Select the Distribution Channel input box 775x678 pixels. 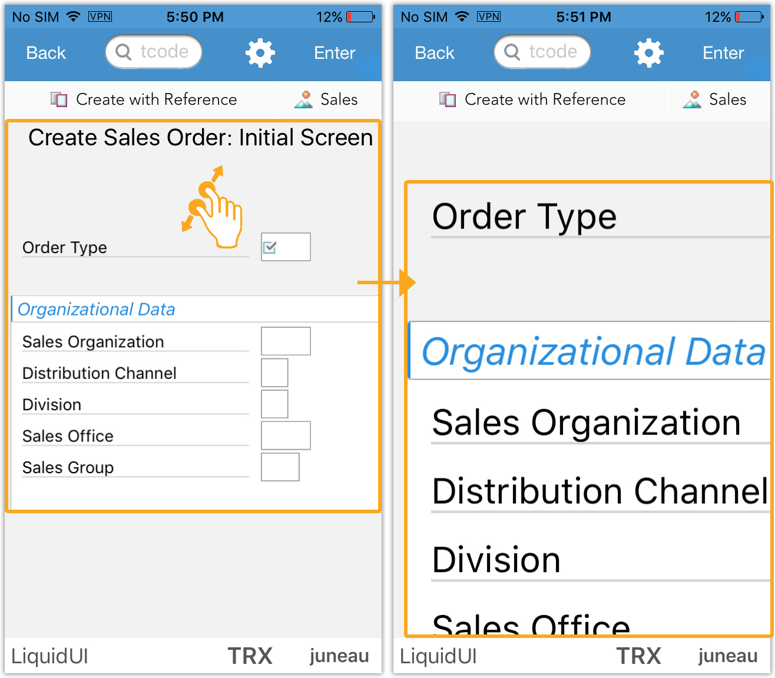click(274, 373)
